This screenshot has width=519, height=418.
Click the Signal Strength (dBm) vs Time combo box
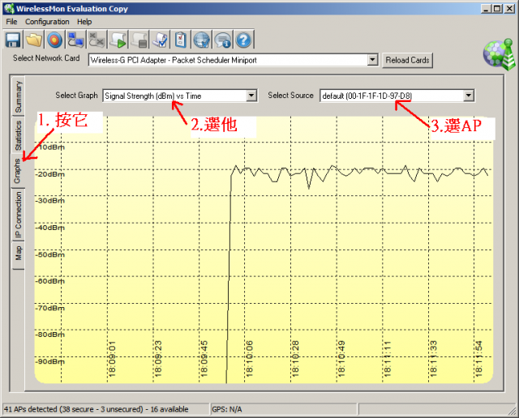tap(180, 96)
